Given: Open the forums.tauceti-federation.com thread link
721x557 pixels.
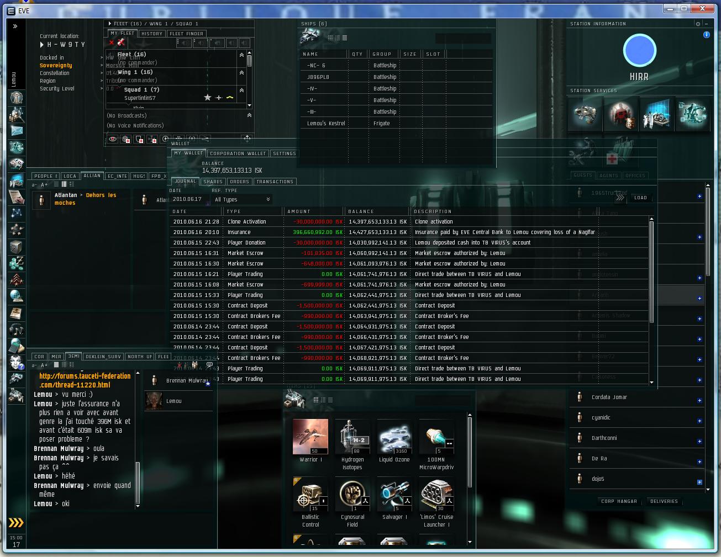Looking at the screenshot, I should [85, 380].
